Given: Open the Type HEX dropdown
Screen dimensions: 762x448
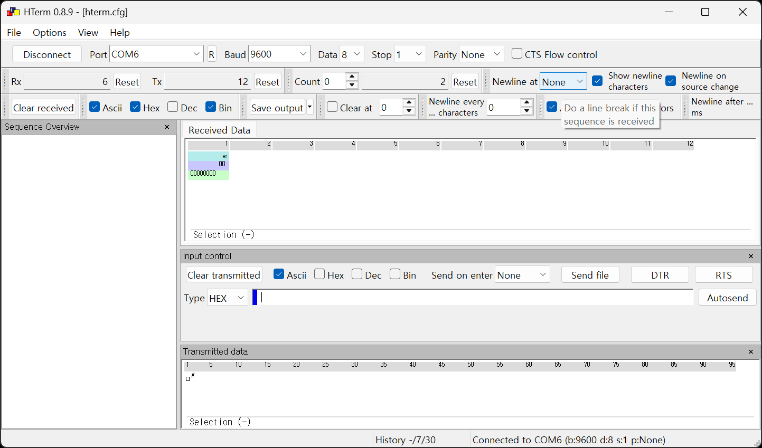Looking at the screenshot, I should 228,298.
